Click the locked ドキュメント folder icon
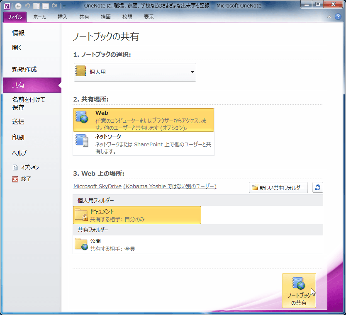 tap(81, 214)
